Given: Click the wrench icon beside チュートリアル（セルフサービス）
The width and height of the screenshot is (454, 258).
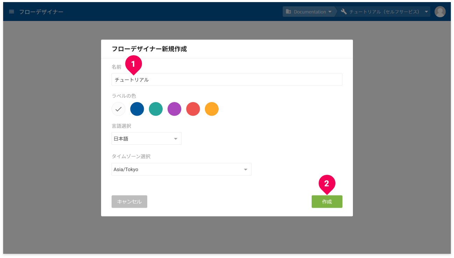Looking at the screenshot, I should (344, 12).
